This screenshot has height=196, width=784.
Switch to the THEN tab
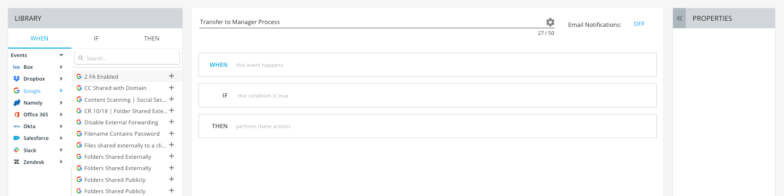tap(152, 39)
